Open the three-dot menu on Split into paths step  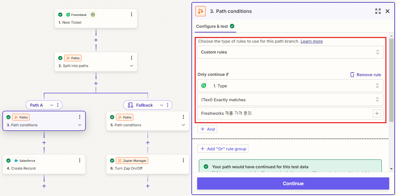point(131,58)
